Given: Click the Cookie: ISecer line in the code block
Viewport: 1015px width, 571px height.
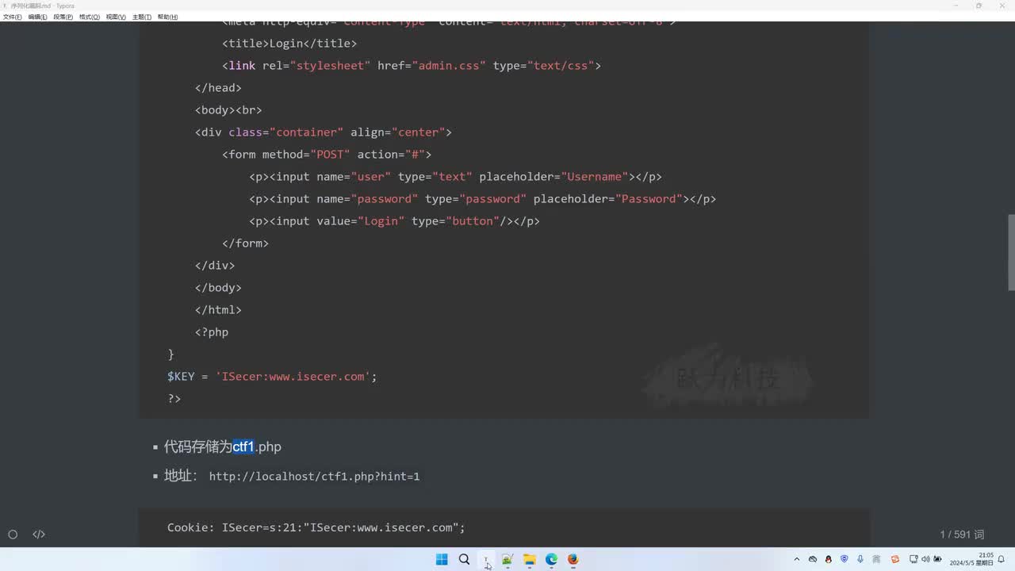Looking at the screenshot, I should pos(316,527).
